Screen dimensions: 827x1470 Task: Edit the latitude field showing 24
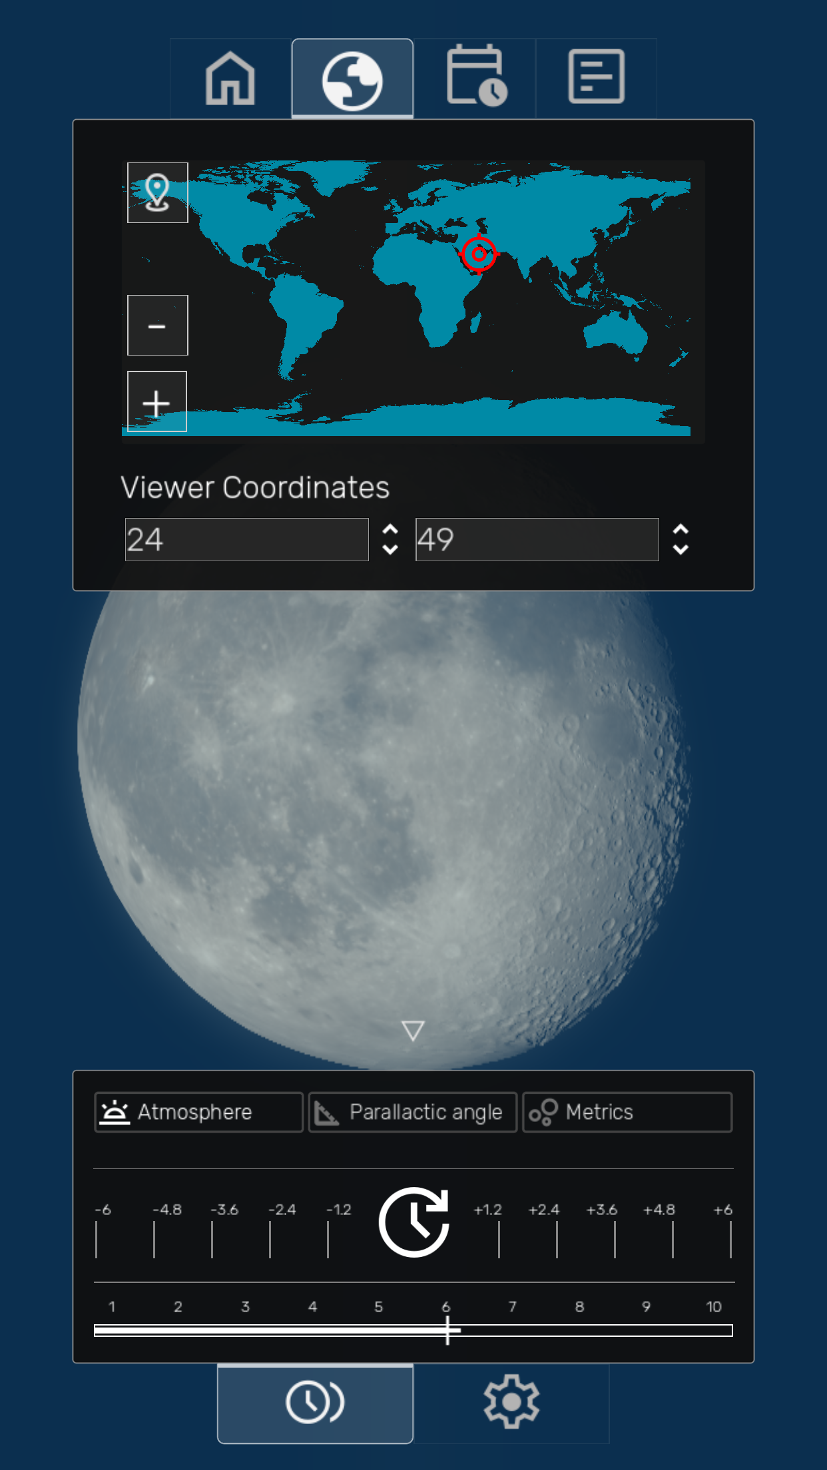click(x=247, y=539)
